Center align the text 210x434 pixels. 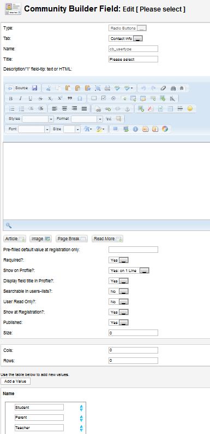coord(64,109)
